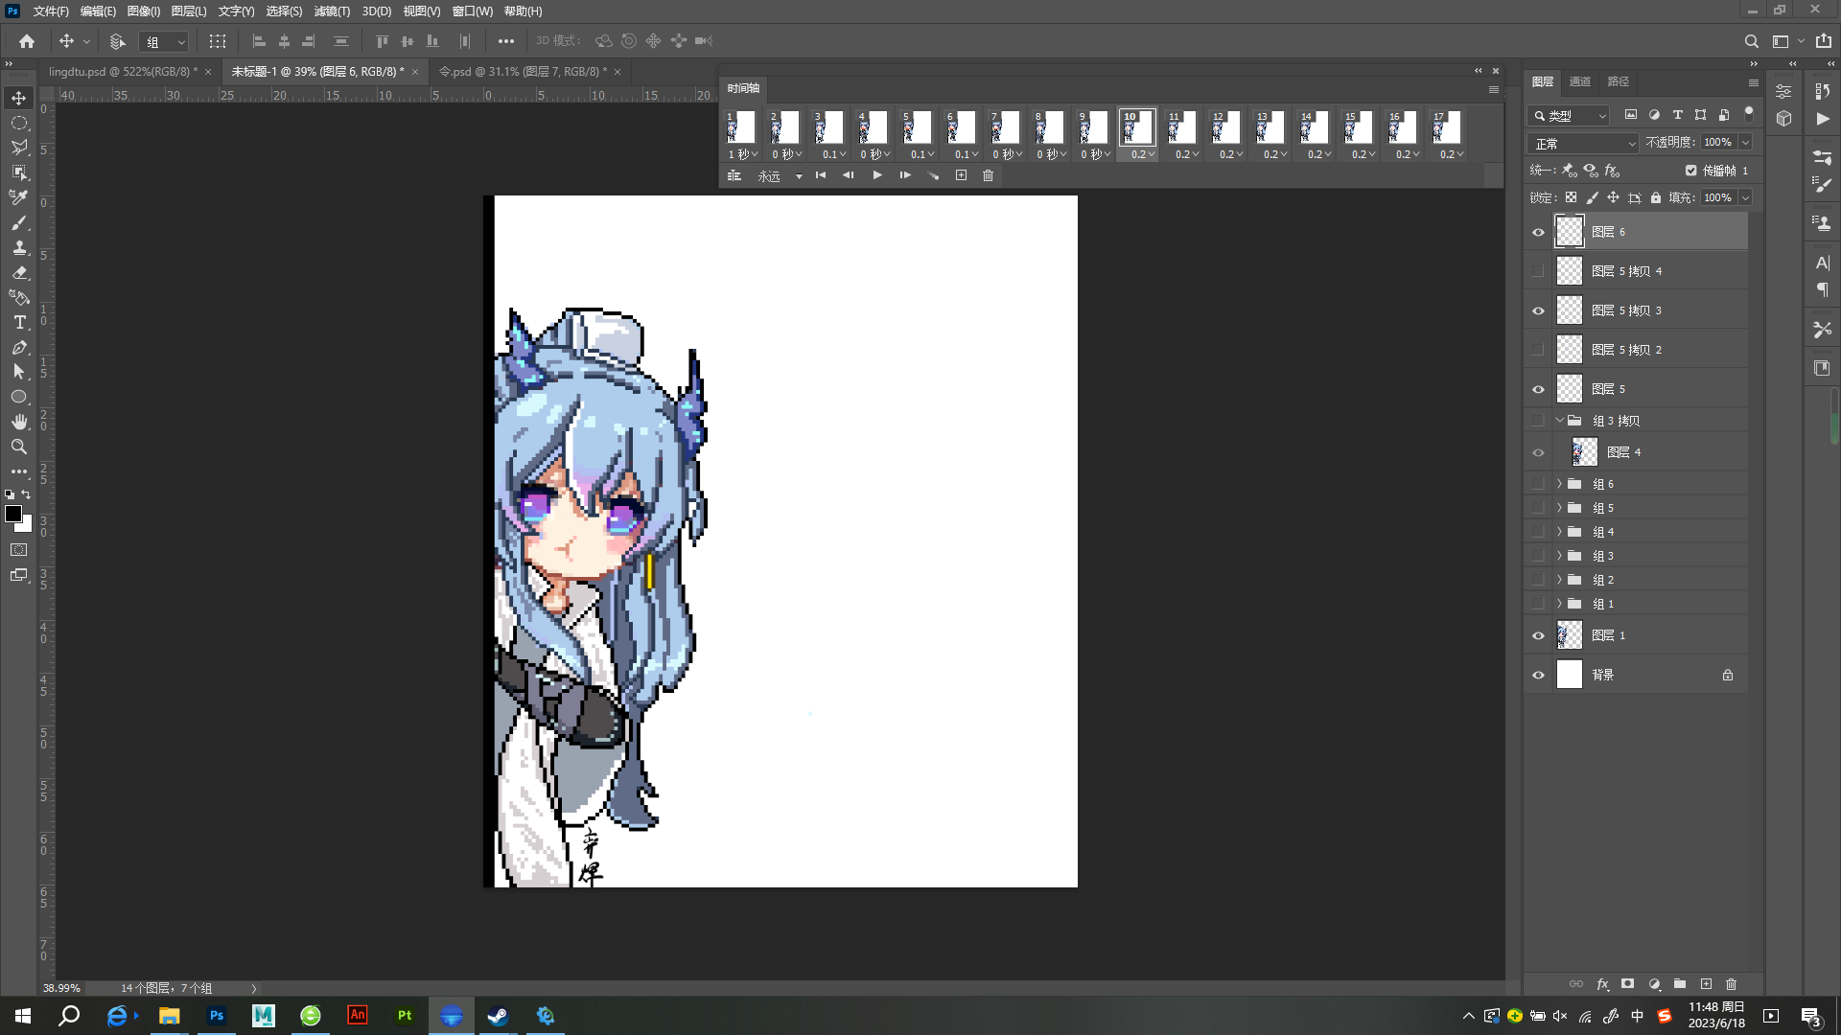
Task: Click the Home icon in options bar
Action: (27, 41)
